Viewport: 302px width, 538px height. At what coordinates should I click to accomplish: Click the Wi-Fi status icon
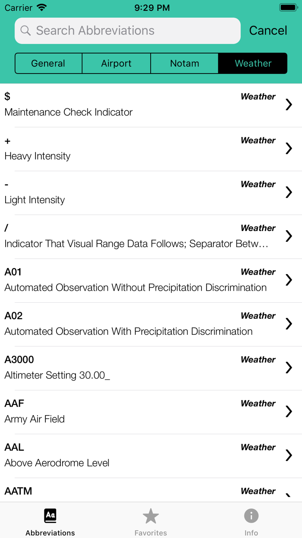click(41, 7)
